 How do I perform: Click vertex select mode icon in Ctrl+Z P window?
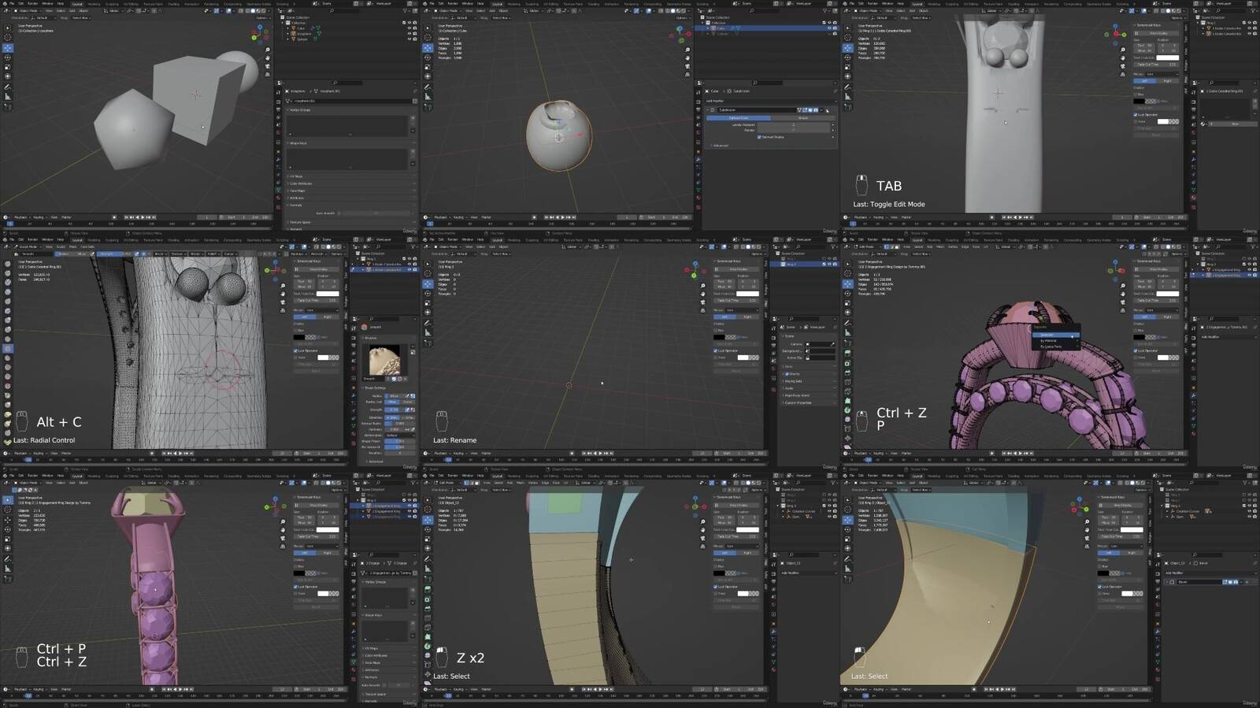(887, 247)
